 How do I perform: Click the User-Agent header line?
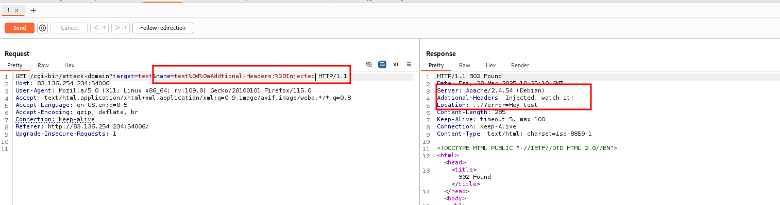click(163, 90)
